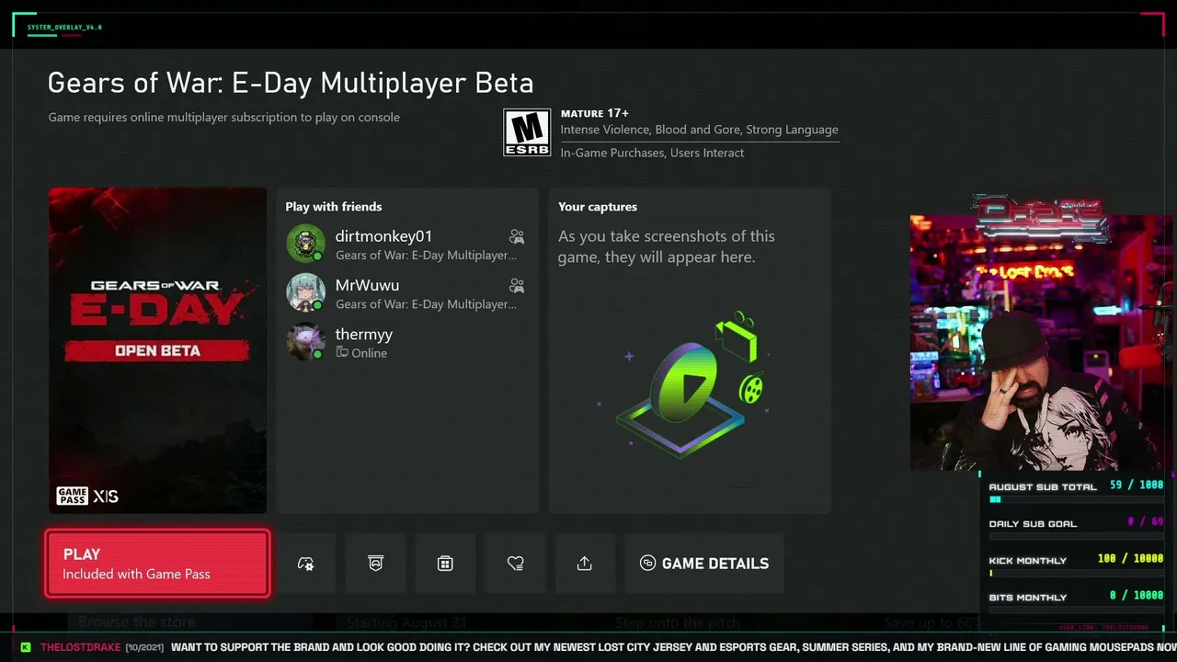Click the MrWuwu gamertag
Image resolution: width=1177 pixels, height=662 pixels.
coord(367,285)
